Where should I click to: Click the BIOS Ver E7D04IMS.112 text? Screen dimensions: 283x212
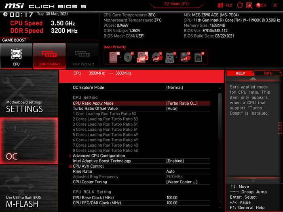[205, 31]
